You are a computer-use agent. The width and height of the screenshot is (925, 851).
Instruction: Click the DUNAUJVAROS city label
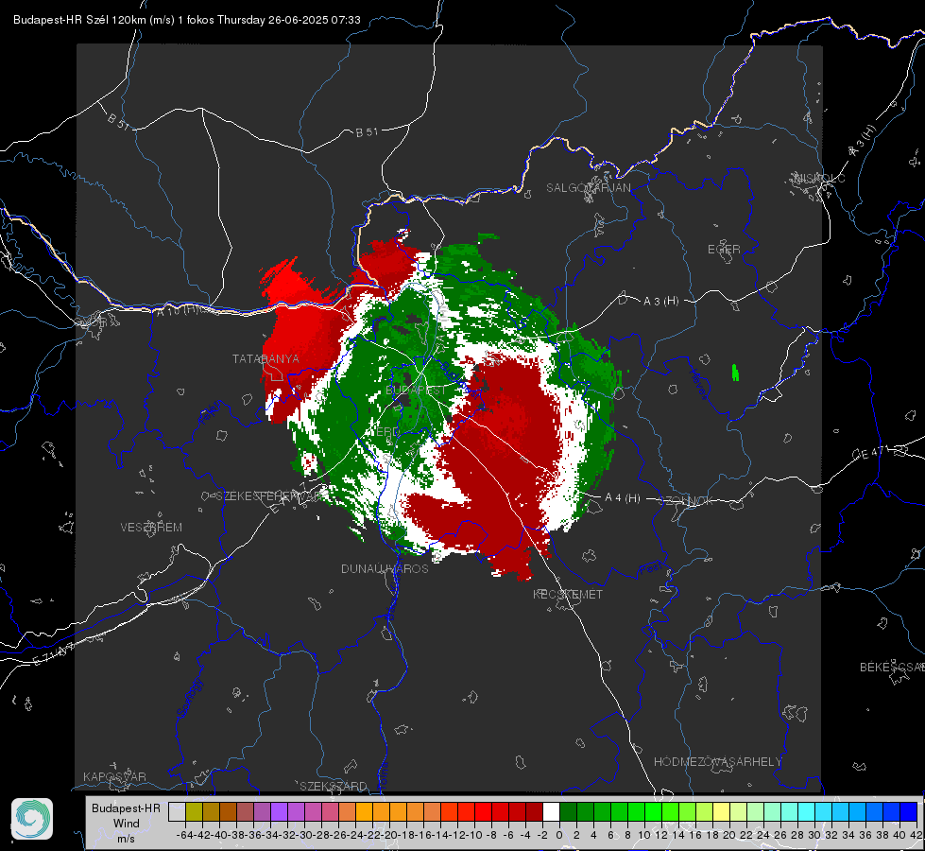(385, 568)
